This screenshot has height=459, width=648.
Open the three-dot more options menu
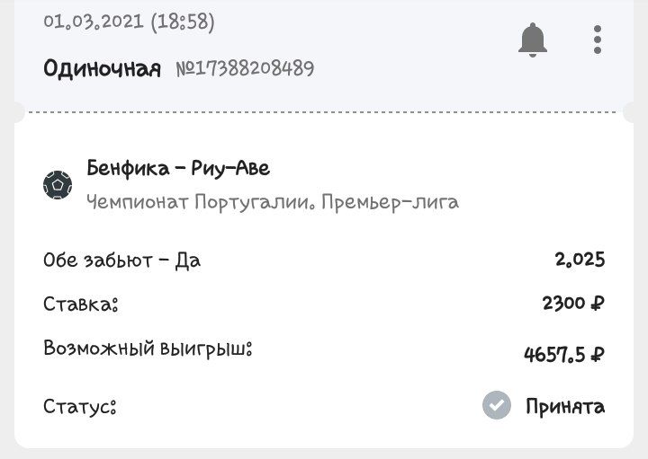(598, 40)
